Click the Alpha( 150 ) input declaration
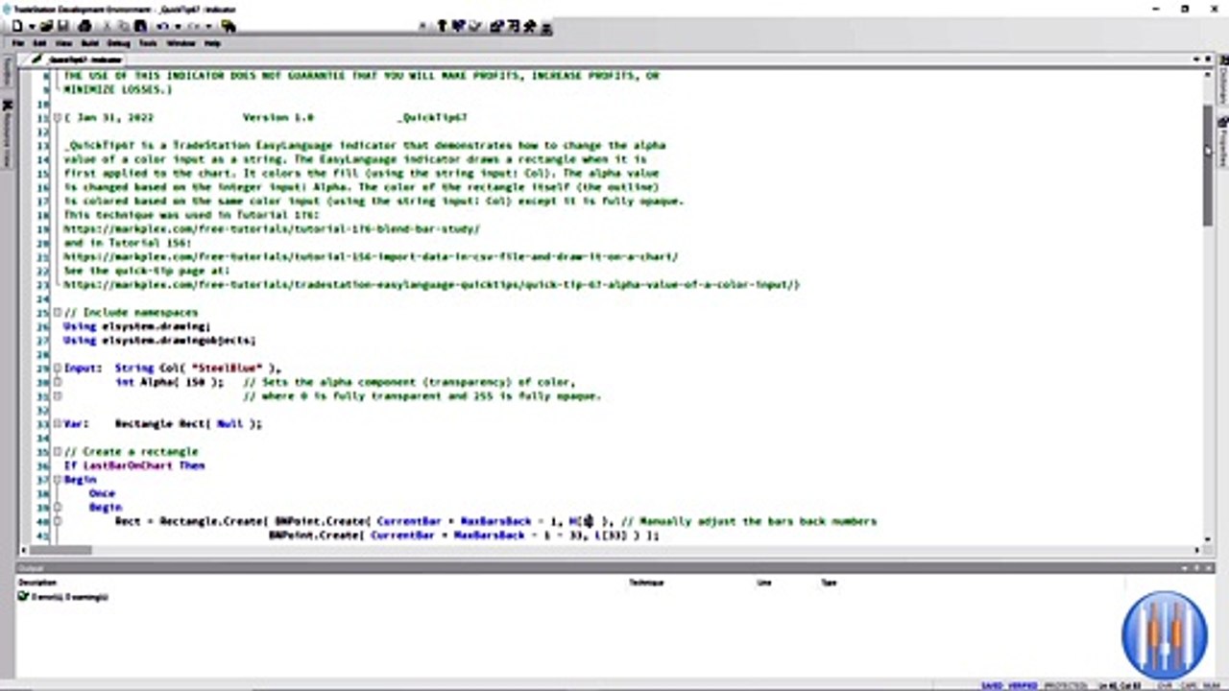The image size is (1229, 691). 169,382
